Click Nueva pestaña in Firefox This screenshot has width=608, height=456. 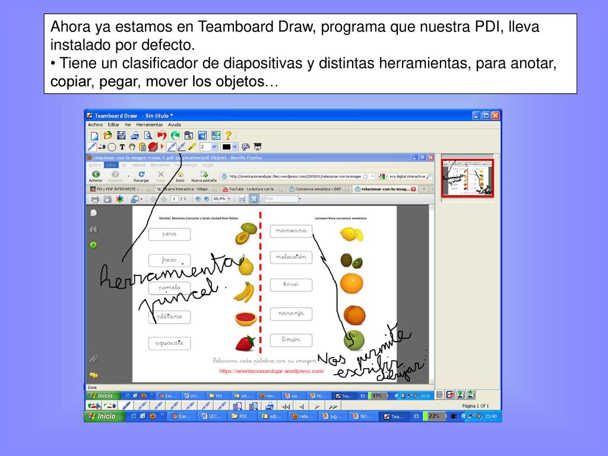pyautogui.click(x=204, y=176)
